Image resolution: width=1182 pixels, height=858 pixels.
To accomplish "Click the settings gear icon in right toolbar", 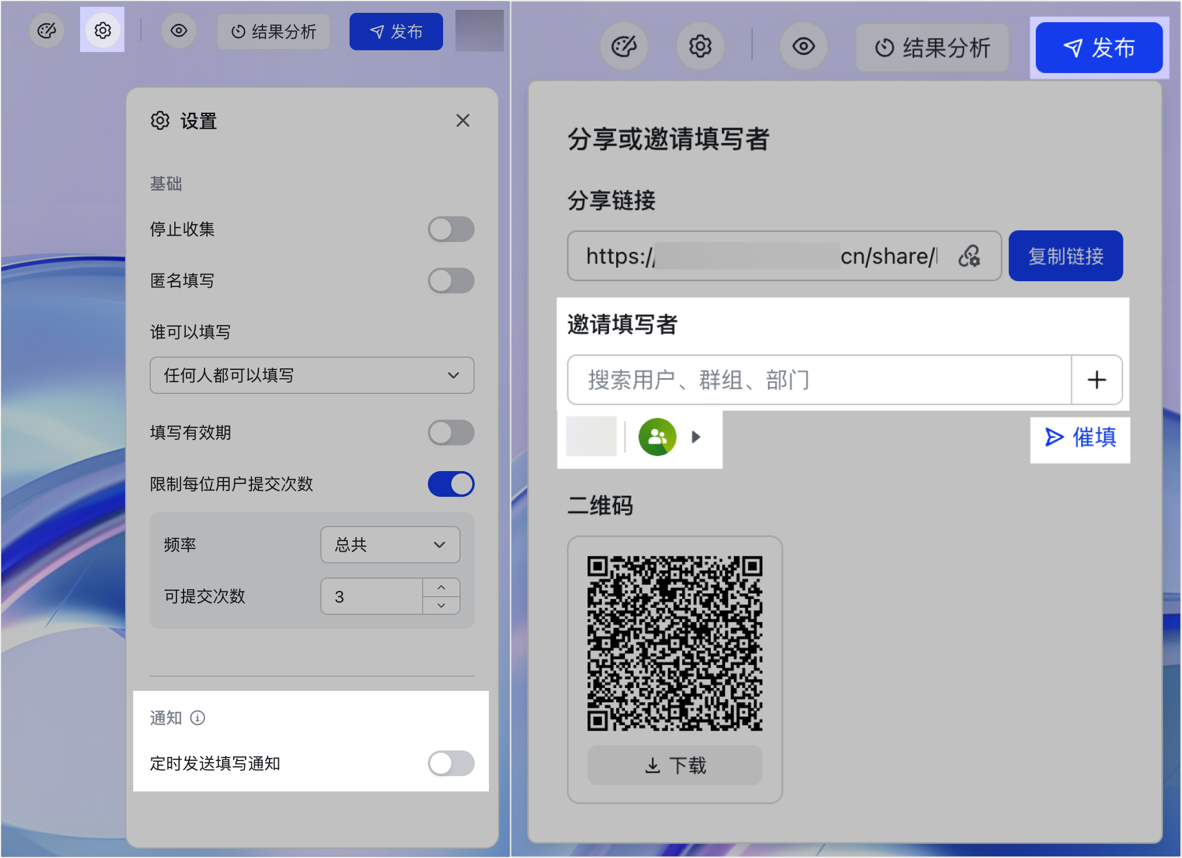I will pos(700,47).
